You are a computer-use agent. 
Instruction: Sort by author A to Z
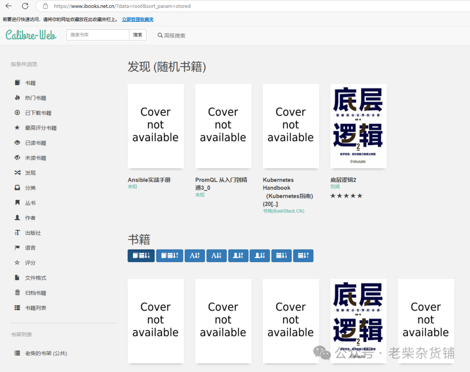[x=238, y=256]
